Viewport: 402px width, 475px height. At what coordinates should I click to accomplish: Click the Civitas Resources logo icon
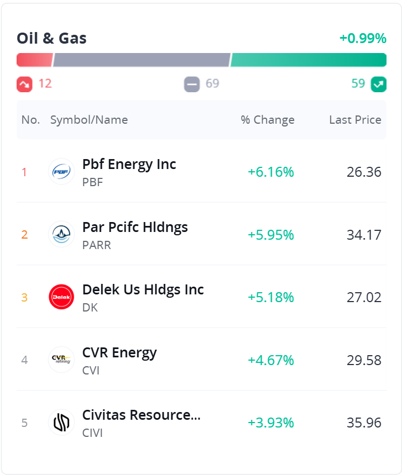pyautogui.click(x=61, y=423)
